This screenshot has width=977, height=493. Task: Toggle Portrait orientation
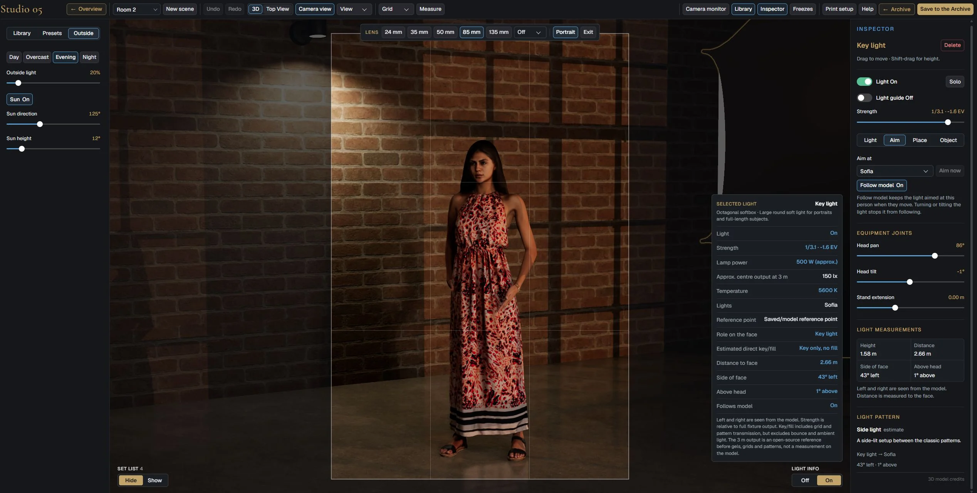pos(565,32)
